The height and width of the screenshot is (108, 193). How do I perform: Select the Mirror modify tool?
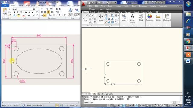[x=112, y=19]
